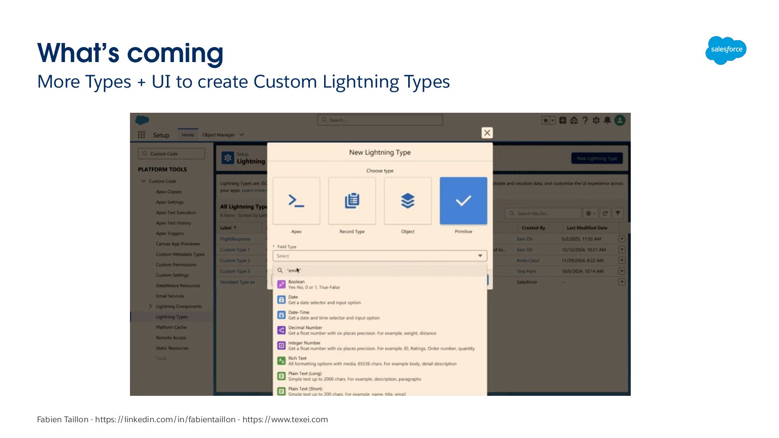Open Trey Pace created-by link

click(x=526, y=271)
